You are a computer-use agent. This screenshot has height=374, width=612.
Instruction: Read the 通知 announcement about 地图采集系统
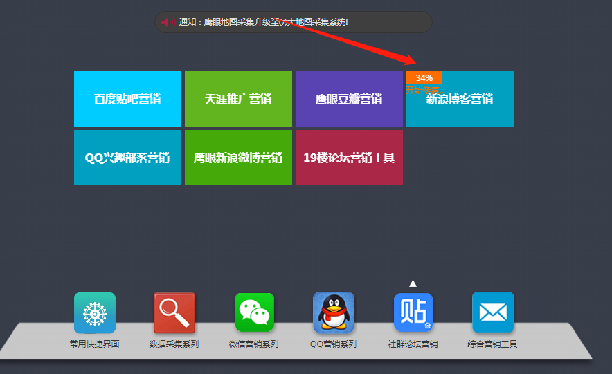(264, 22)
